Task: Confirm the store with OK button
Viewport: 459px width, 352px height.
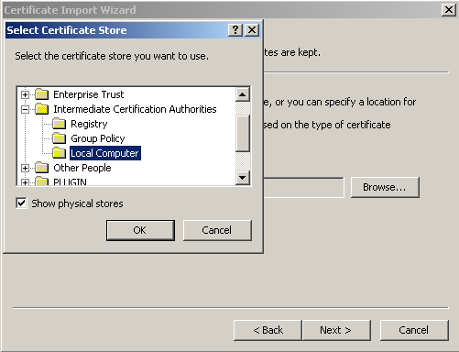Action: pyautogui.click(x=140, y=230)
